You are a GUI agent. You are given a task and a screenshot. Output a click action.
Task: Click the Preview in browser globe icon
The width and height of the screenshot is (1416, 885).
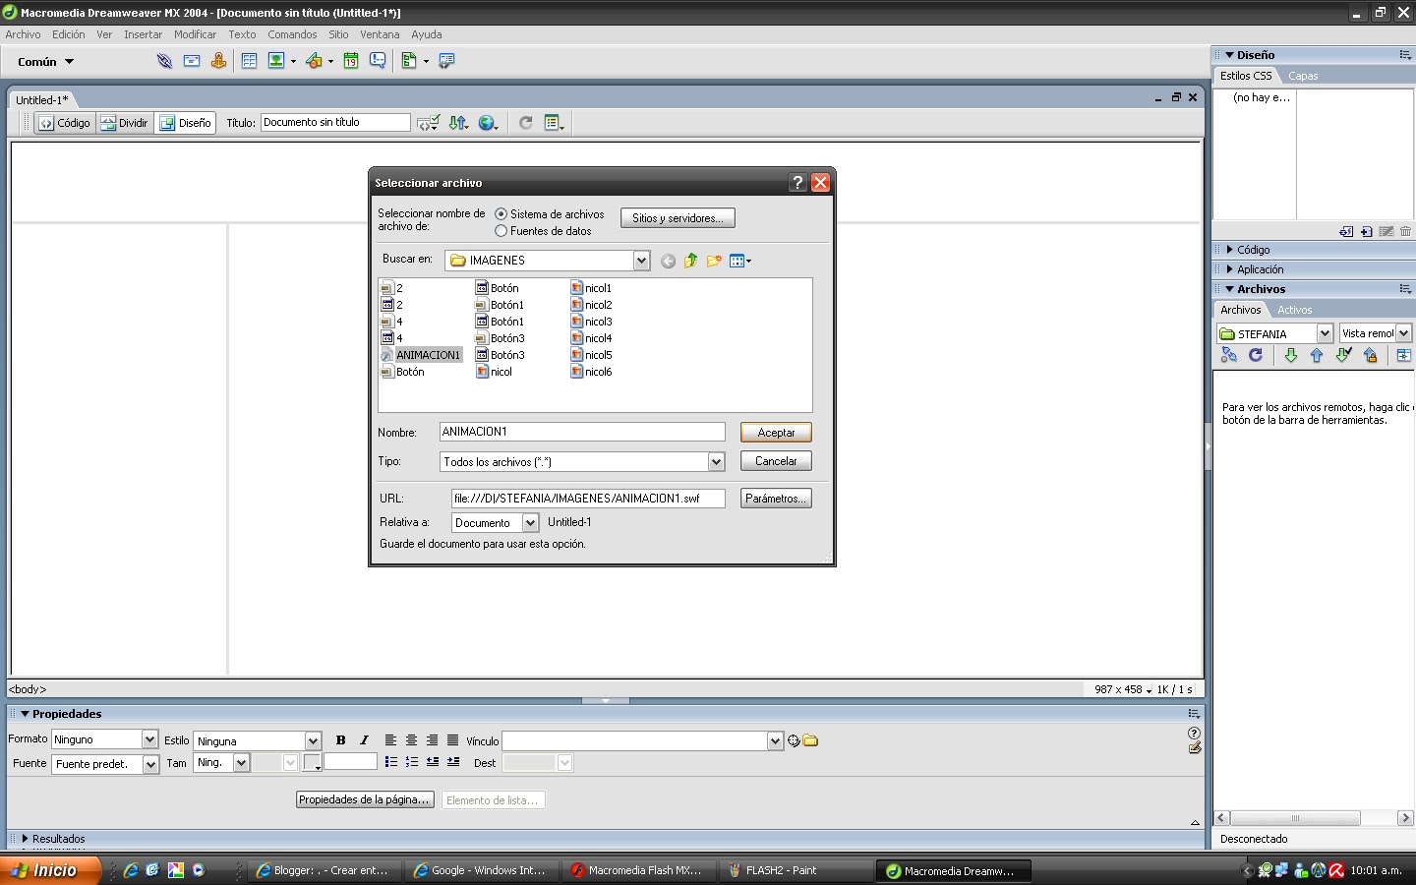(488, 123)
